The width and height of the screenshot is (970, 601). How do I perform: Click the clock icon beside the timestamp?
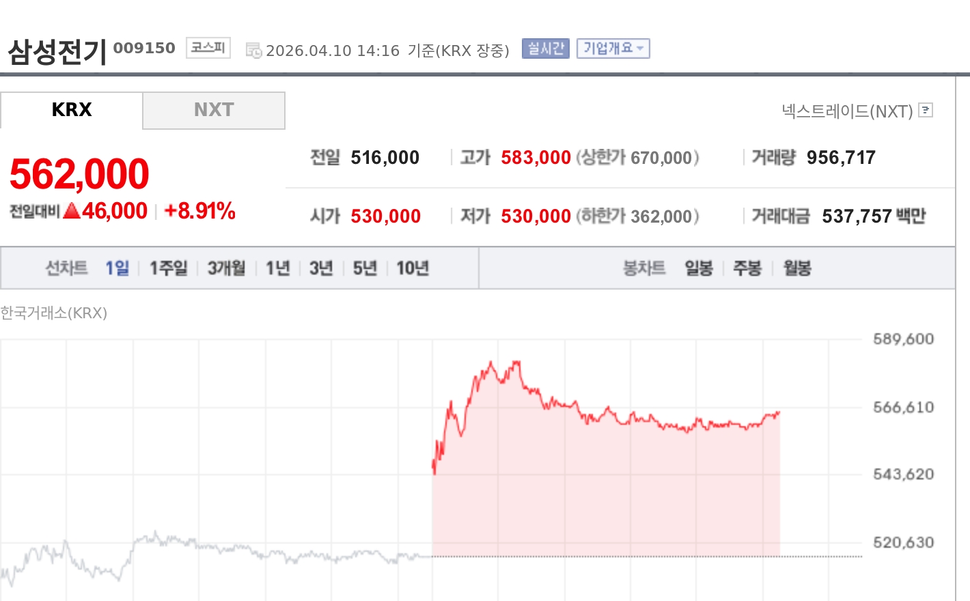[x=253, y=50]
